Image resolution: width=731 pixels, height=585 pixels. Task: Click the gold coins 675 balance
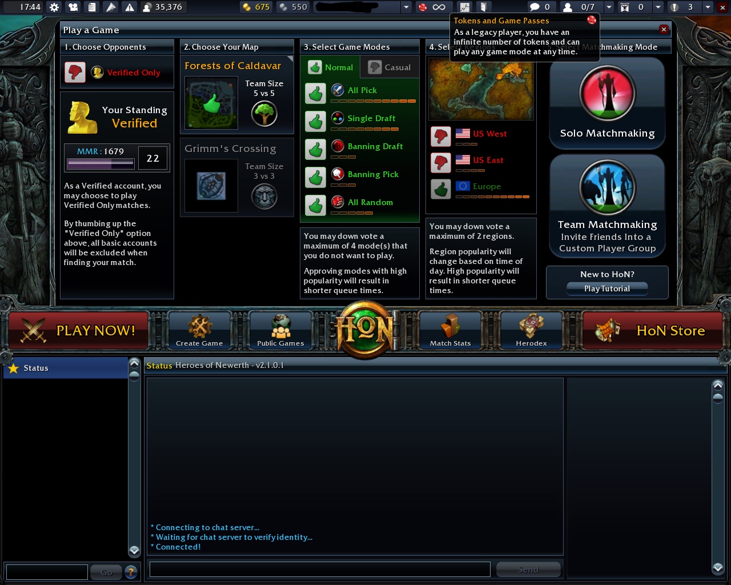click(255, 7)
